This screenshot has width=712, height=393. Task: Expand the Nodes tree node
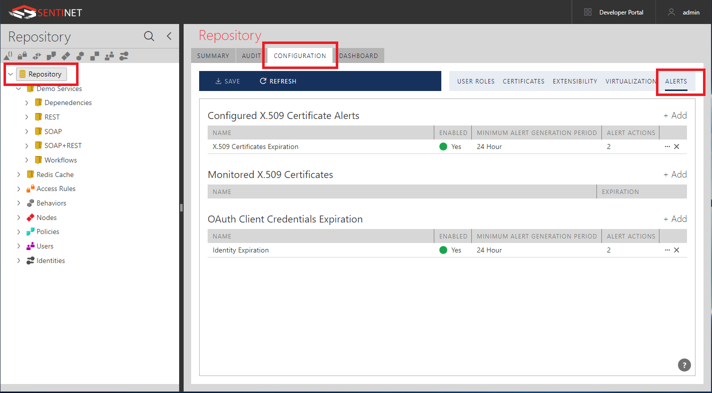pyautogui.click(x=19, y=217)
